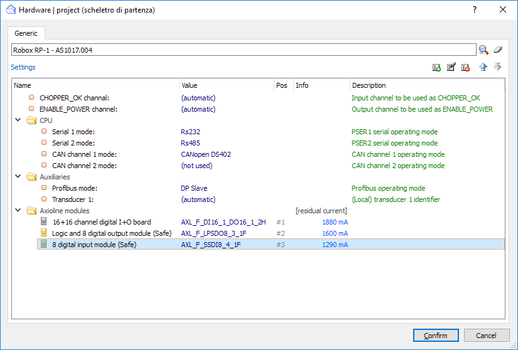Screen dimensions: 518x350
Task: Click the remove module icon with red minus
Action: pos(465,67)
